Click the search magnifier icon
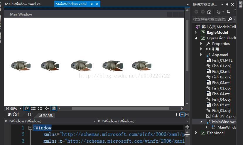The width and height of the screenshot is (243, 145). coord(230,19)
